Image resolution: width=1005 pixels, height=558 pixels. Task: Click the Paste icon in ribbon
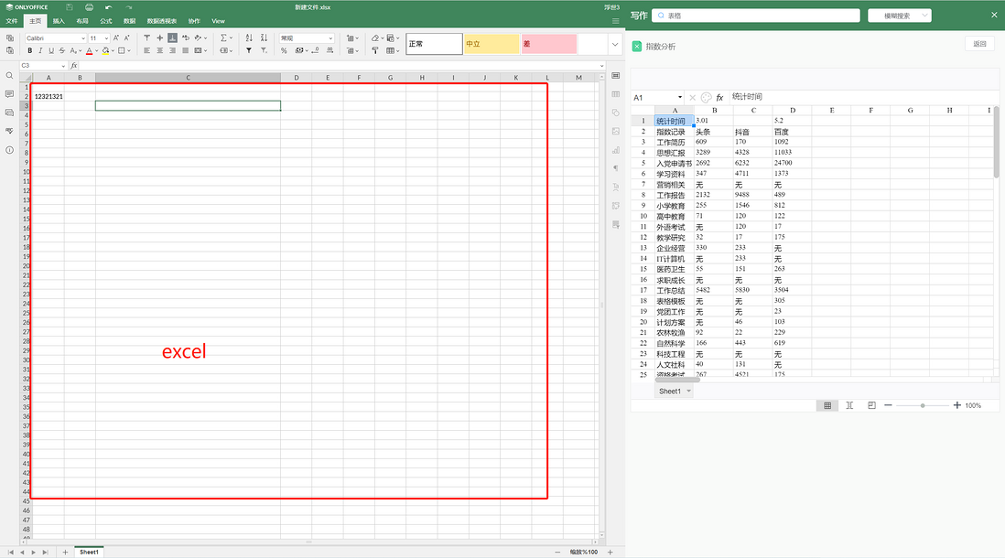10,50
